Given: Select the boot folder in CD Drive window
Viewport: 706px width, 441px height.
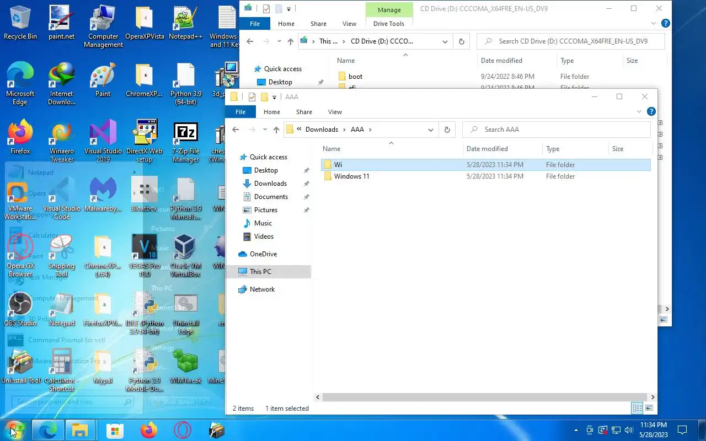Looking at the screenshot, I should pyautogui.click(x=355, y=77).
